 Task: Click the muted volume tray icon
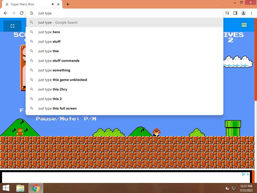coord(227,188)
